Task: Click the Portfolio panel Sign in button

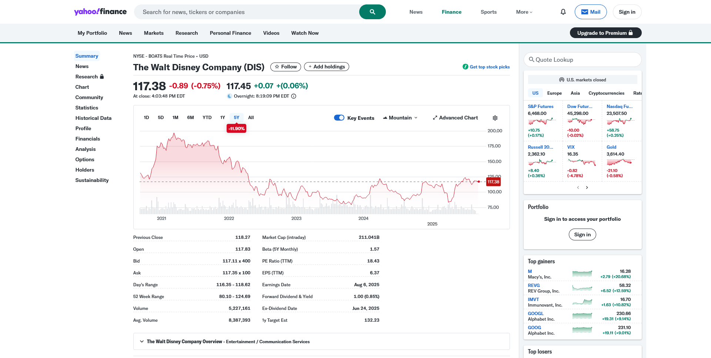Action: 582,234
